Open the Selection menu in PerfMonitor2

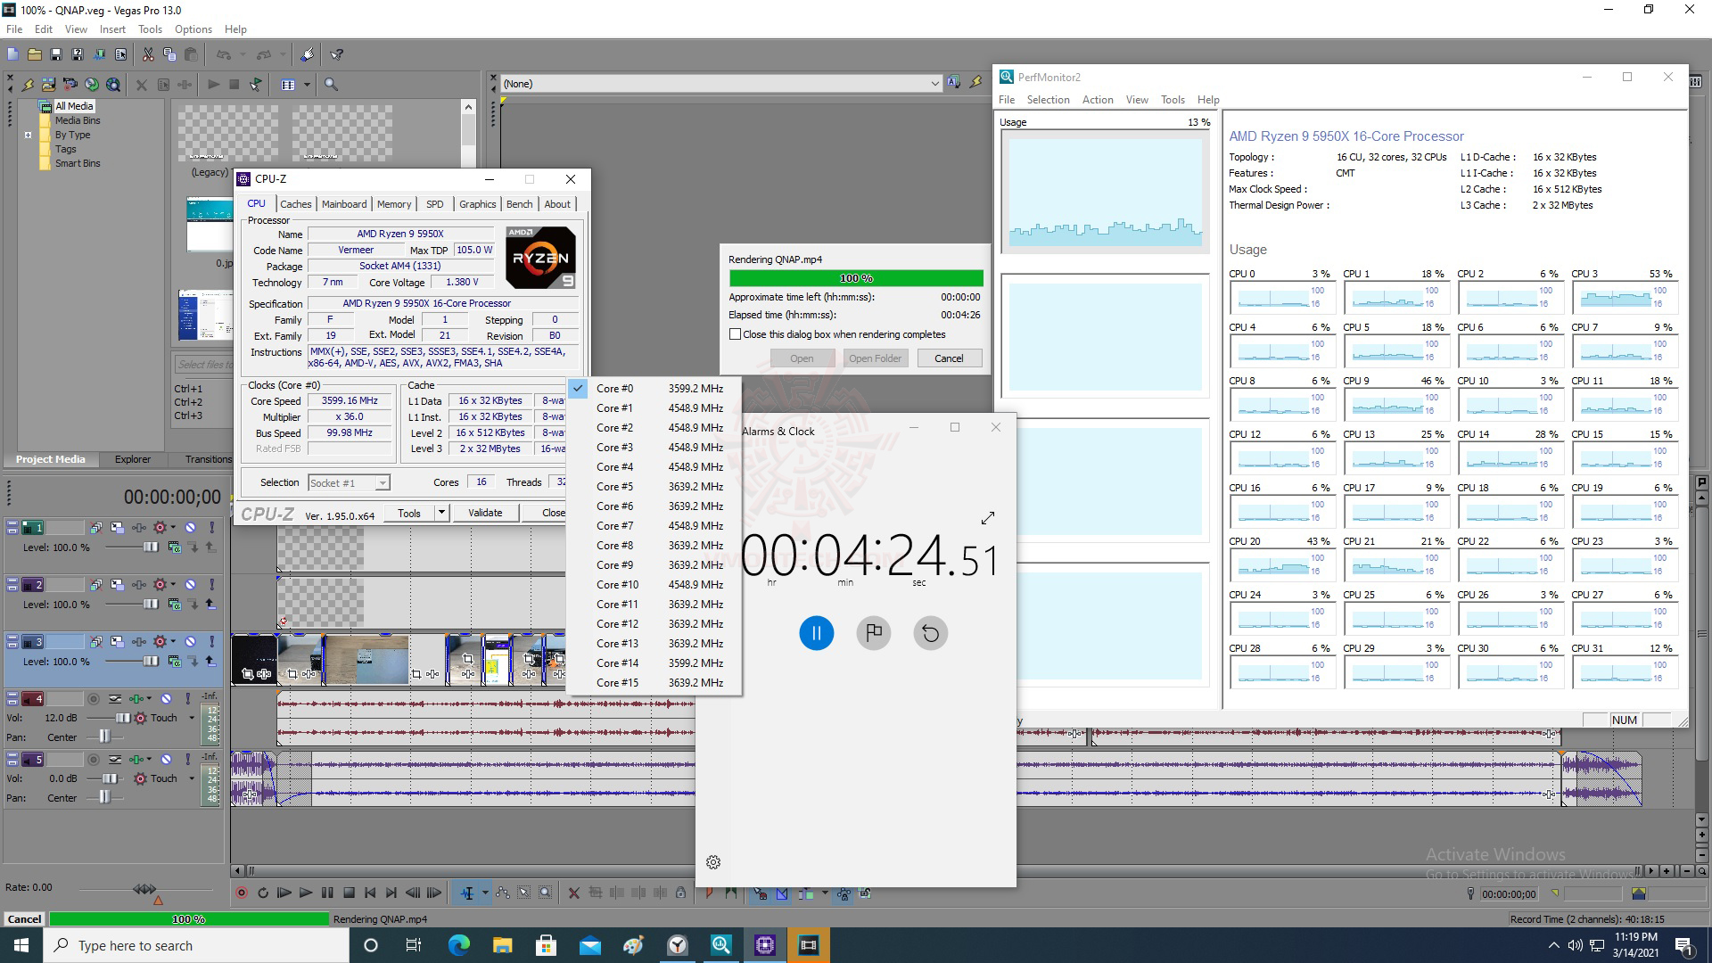[1048, 100]
